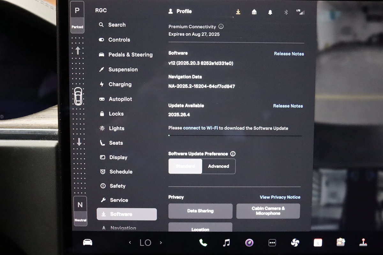Viewport: 383px width, 255px height.
Task: Open notifications bell icon
Action: point(270,12)
